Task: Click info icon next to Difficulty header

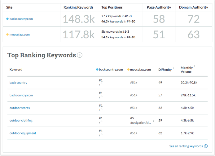Action: tap(173, 68)
